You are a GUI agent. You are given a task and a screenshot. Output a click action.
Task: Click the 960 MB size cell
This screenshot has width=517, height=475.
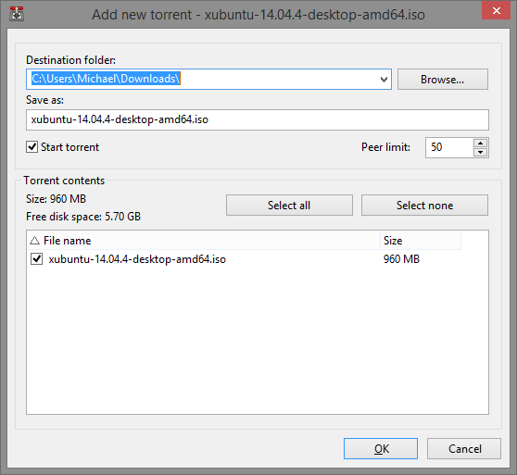click(401, 259)
